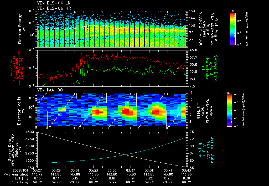The height and width of the screenshot is (186, 269).
Task: Click the magnetic field tick '45.0'
Action: (193, 50)
